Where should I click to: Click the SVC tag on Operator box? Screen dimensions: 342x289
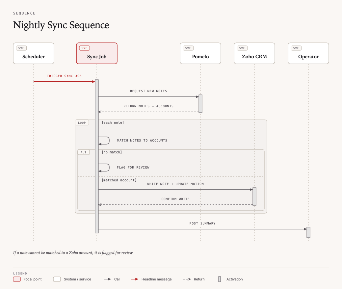tap(296, 48)
